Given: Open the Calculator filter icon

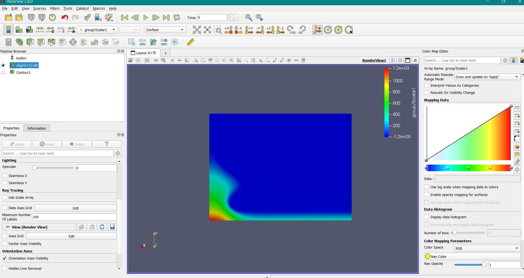Looking at the screenshot, I should 9,42.
